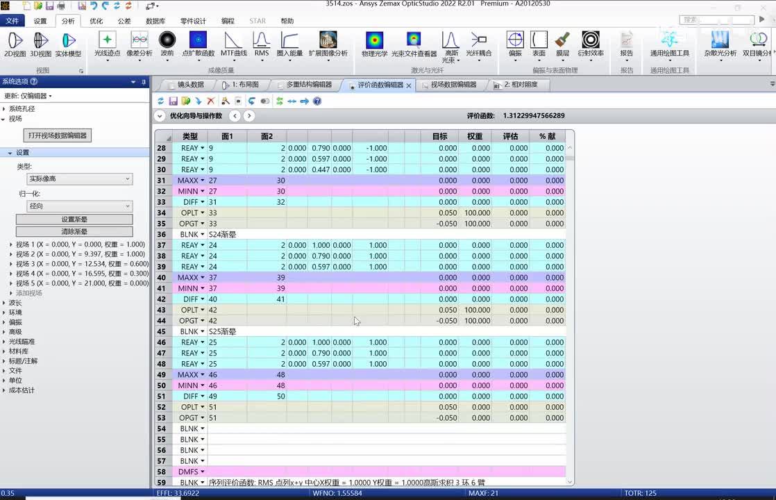Click the search box at top right
The height and width of the screenshot is (500, 776).
coord(716,20)
